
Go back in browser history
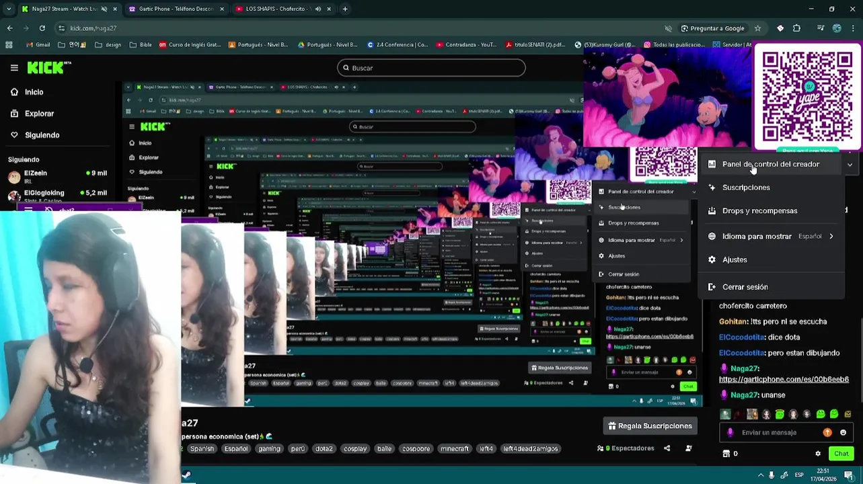9,28
